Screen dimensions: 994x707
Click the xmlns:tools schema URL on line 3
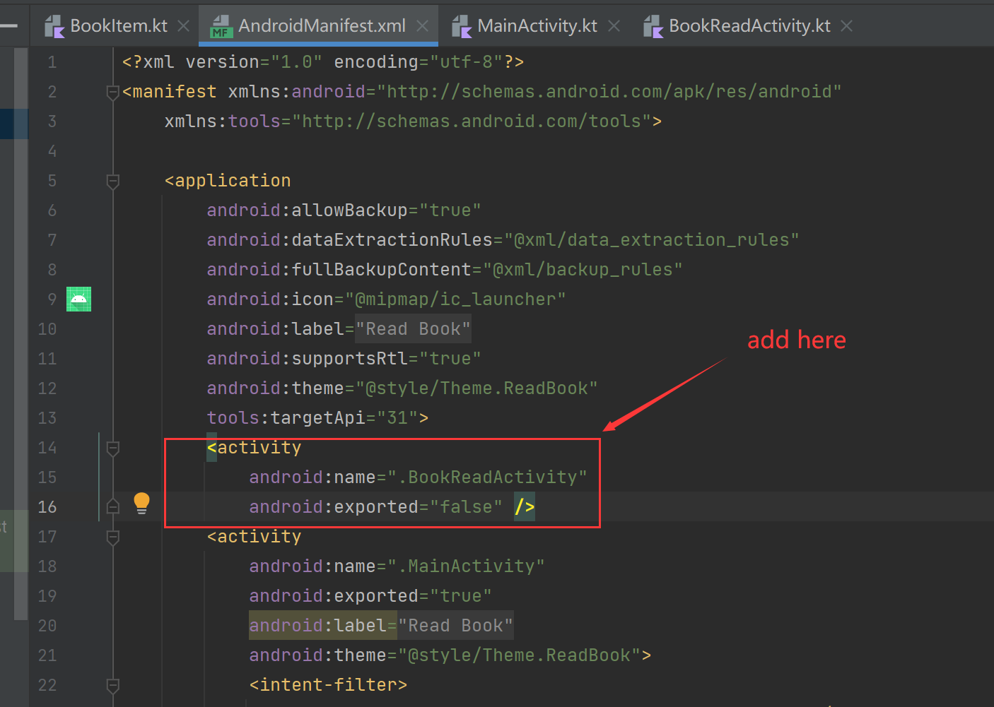point(472,121)
